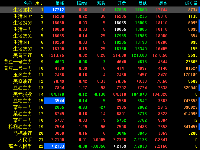200x150 pixels.
Task: Select the 黄豆二号主力 row
Action: pos(18,68)
